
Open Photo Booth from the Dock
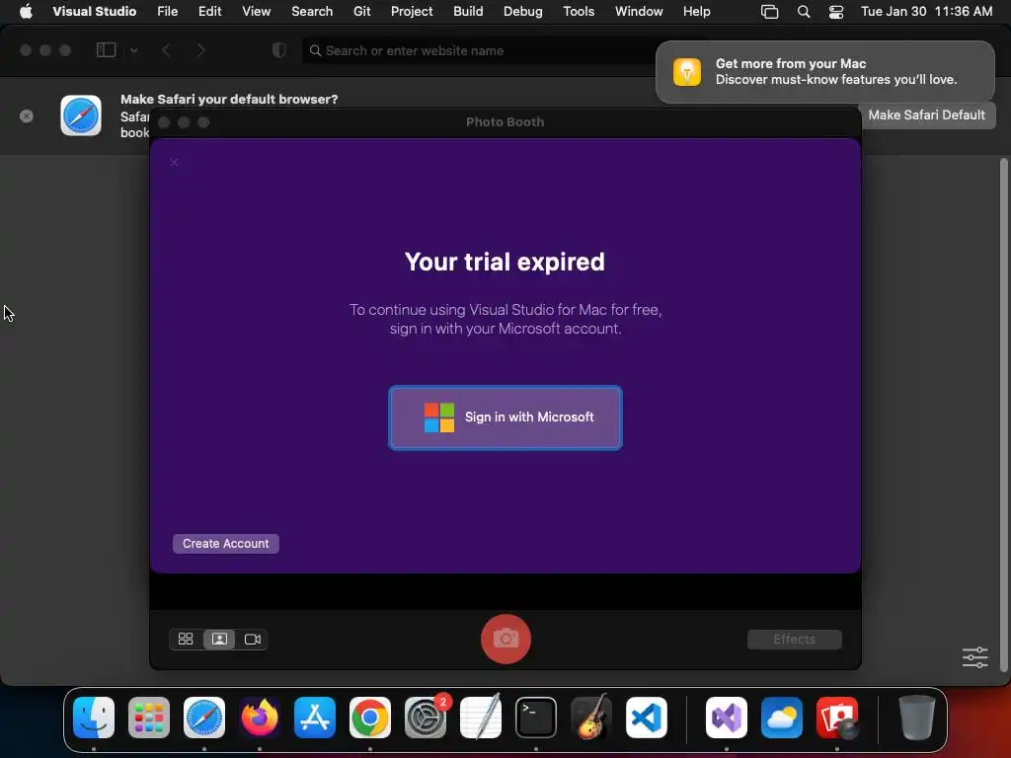point(837,718)
